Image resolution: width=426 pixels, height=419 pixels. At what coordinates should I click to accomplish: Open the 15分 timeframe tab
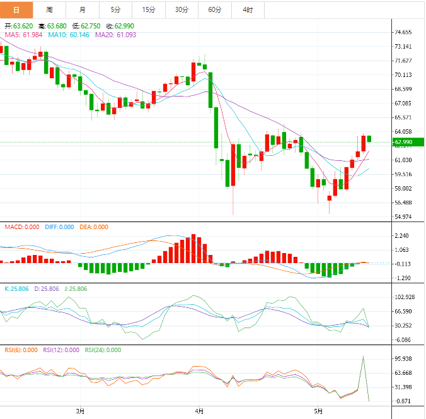pyautogui.click(x=149, y=10)
